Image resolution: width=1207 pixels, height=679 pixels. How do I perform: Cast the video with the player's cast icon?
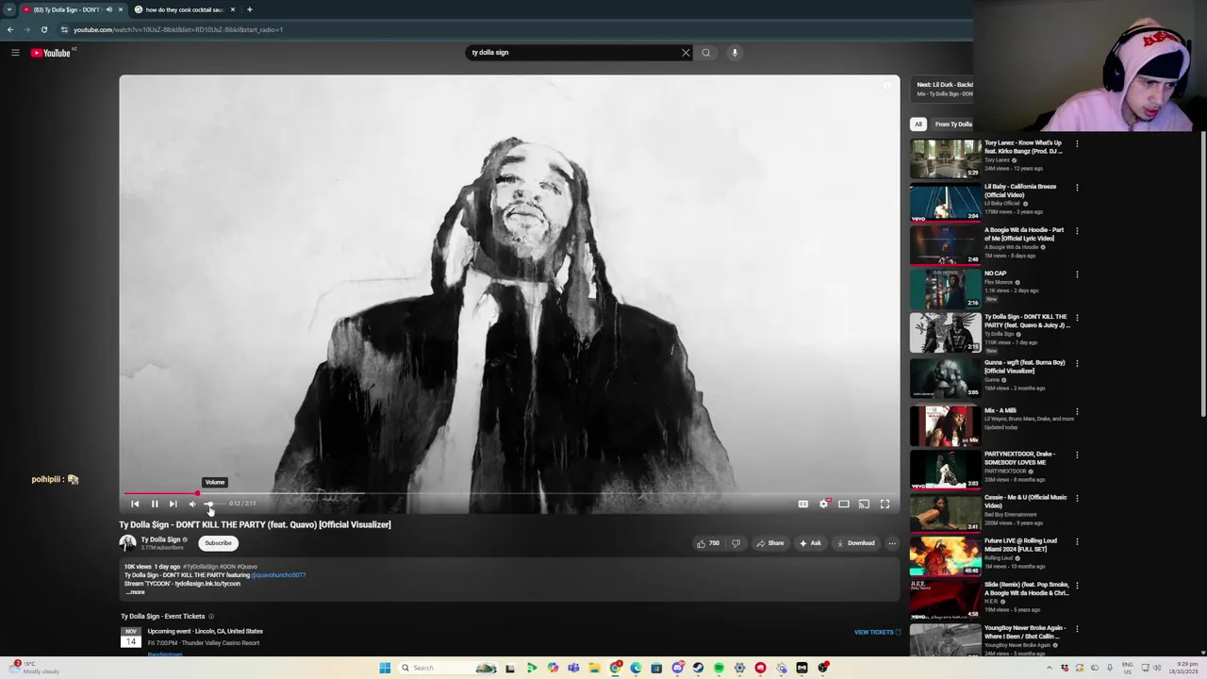coord(864,504)
